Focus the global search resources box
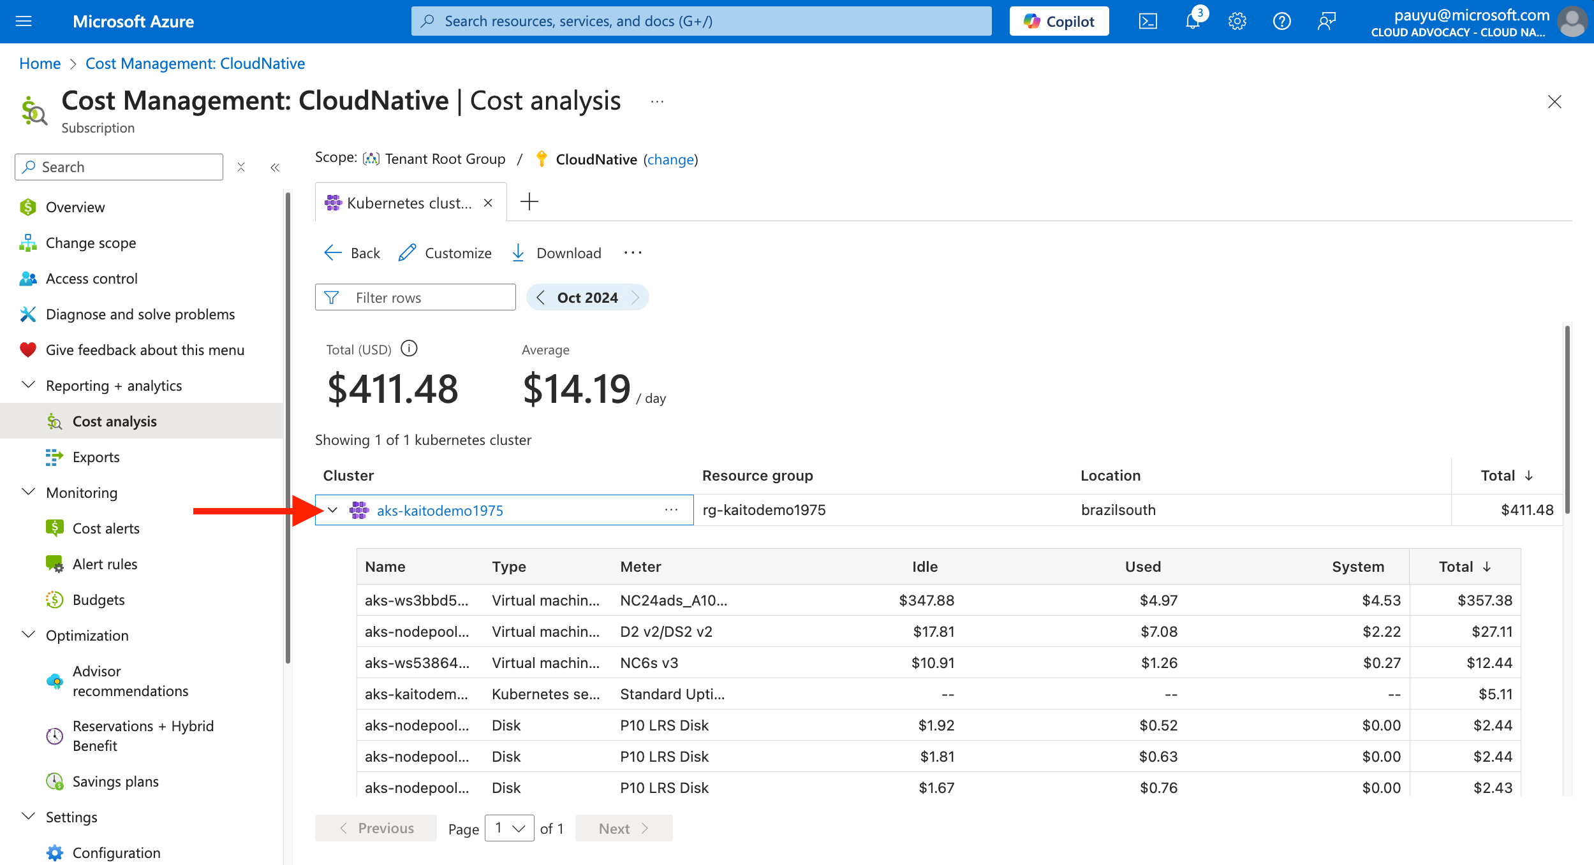1594x865 pixels. click(x=701, y=21)
